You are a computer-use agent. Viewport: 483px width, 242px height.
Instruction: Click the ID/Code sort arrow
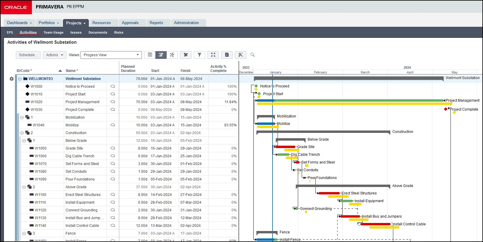coord(60,71)
